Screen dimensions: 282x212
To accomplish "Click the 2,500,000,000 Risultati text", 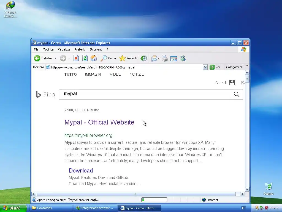I will 82,110.
